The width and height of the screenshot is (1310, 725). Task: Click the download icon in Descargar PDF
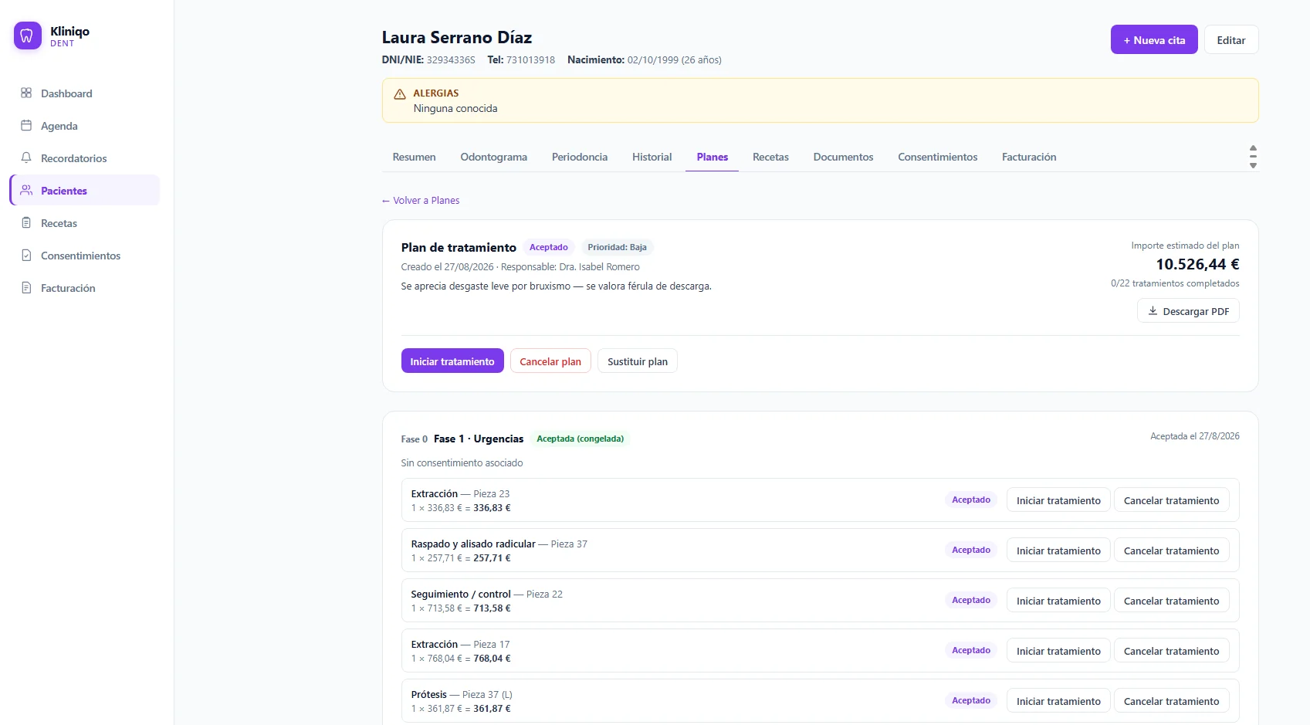click(x=1153, y=311)
